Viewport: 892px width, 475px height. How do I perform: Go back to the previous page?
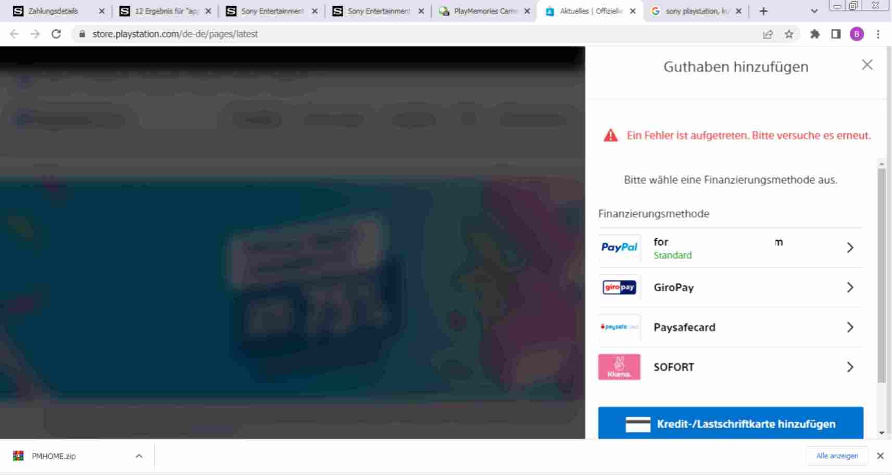pyautogui.click(x=14, y=34)
